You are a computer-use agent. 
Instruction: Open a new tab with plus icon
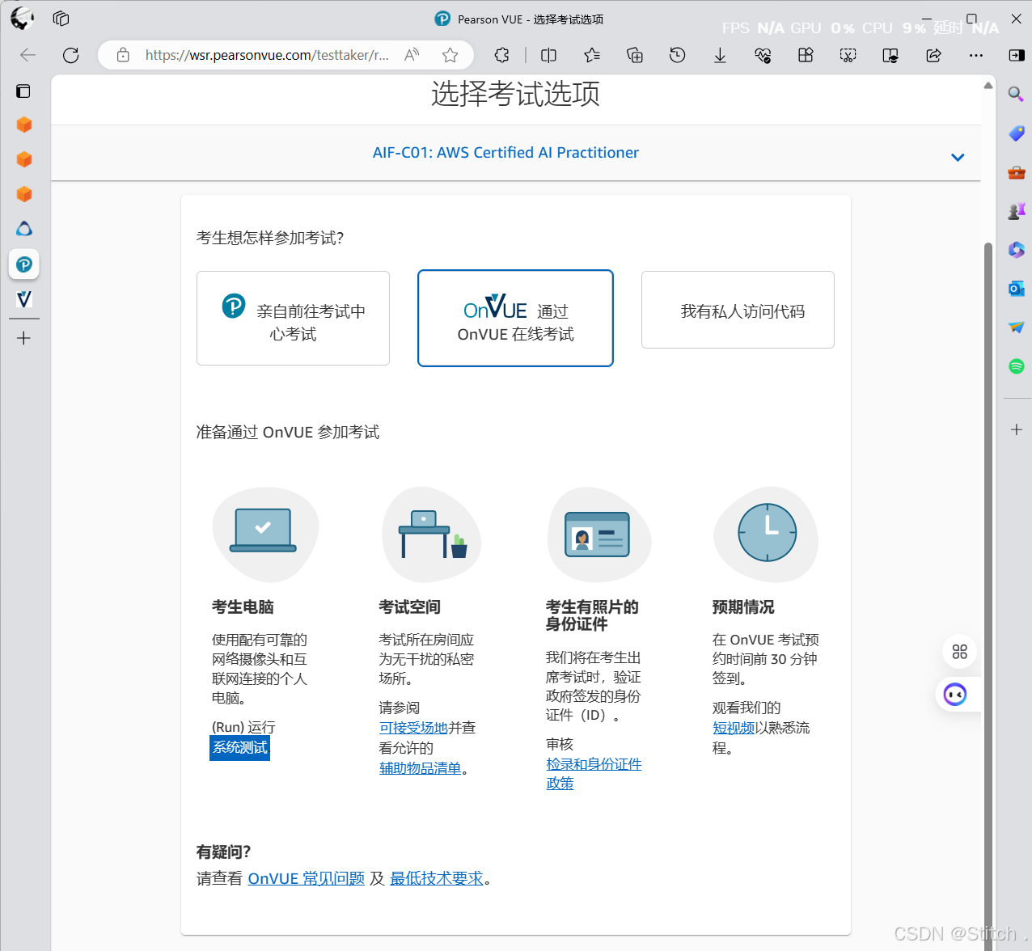[24, 338]
